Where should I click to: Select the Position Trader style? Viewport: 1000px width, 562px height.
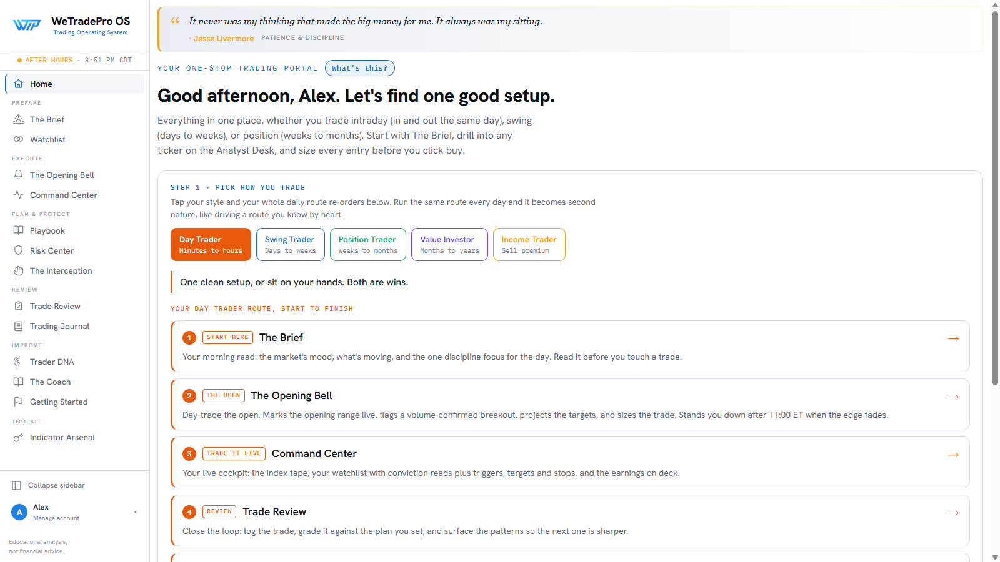(x=368, y=244)
